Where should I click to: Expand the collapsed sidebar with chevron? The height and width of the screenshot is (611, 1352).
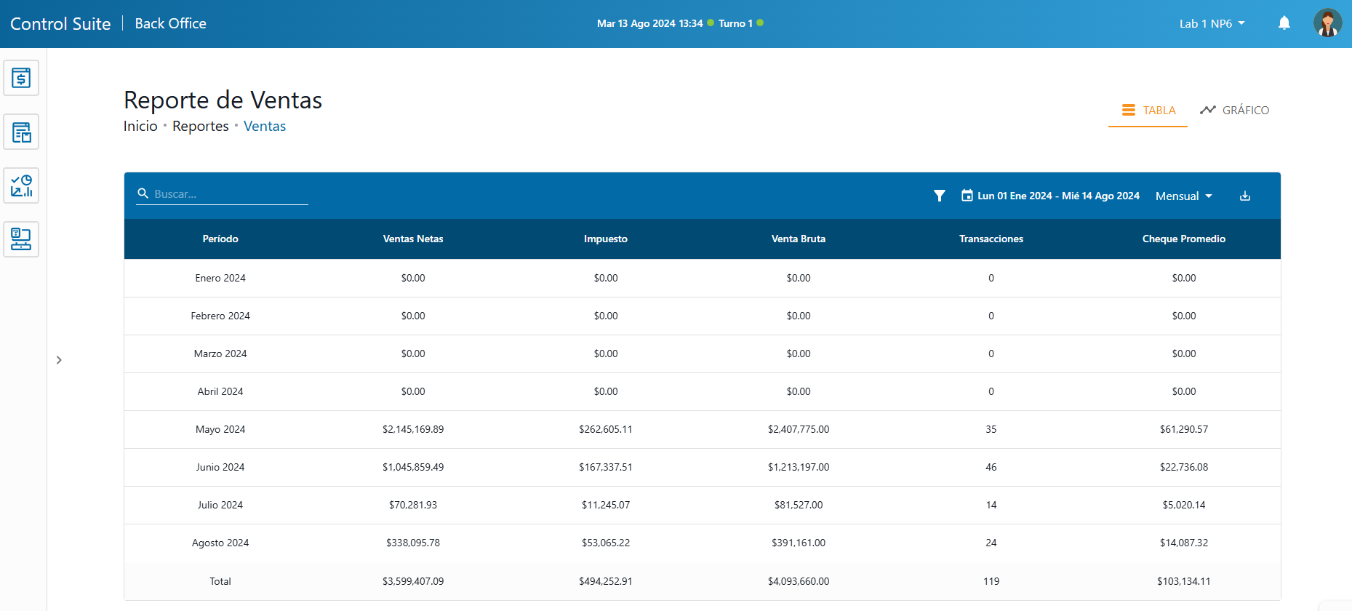[59, 360]
